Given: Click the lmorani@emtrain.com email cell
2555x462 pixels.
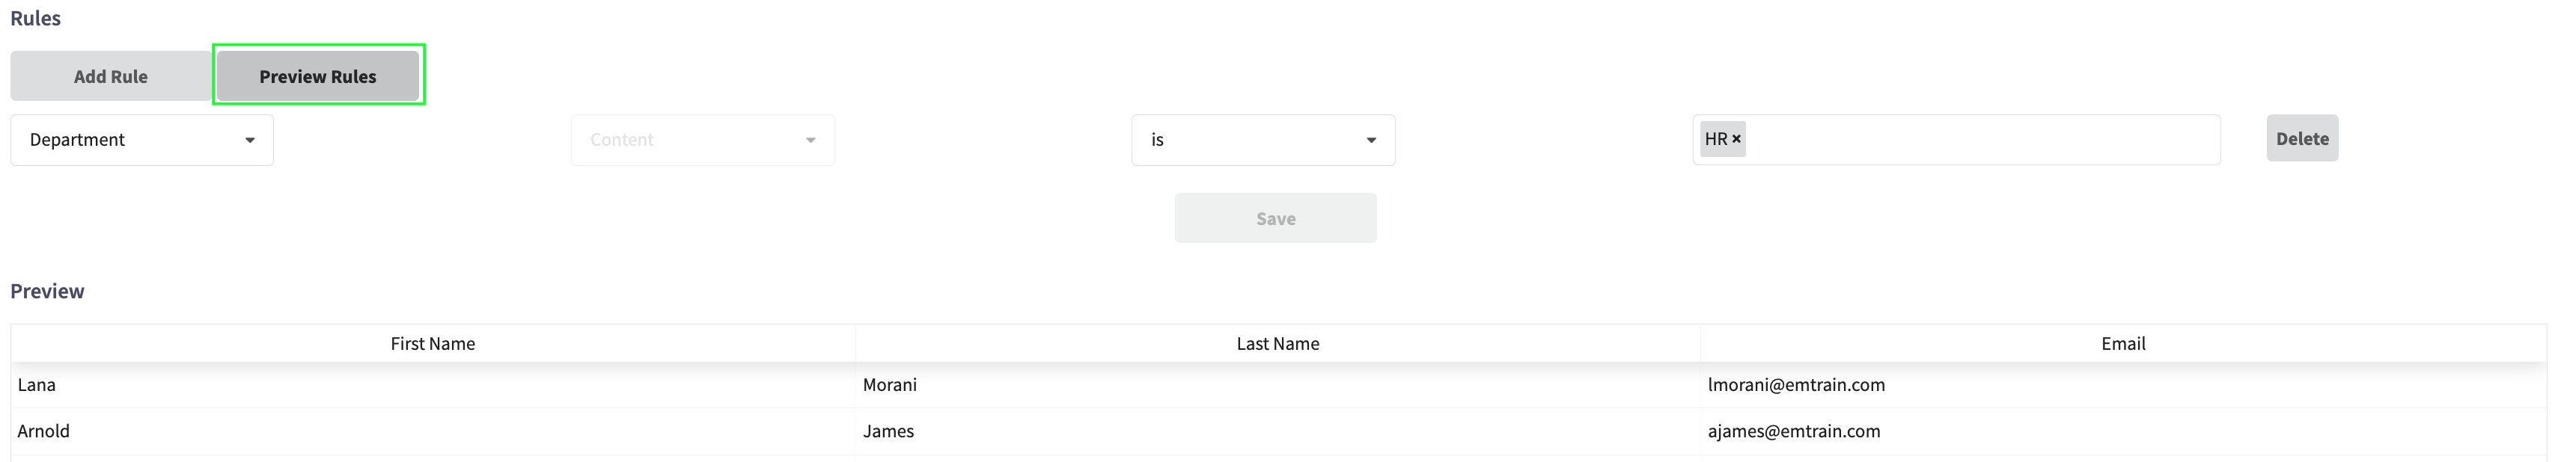Looking at the screenshot, I should pos(2122,385).
